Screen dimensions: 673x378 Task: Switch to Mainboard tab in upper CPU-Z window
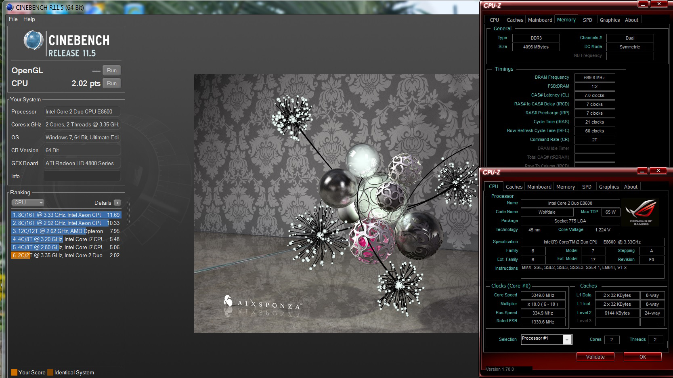[x=540, y=20]
